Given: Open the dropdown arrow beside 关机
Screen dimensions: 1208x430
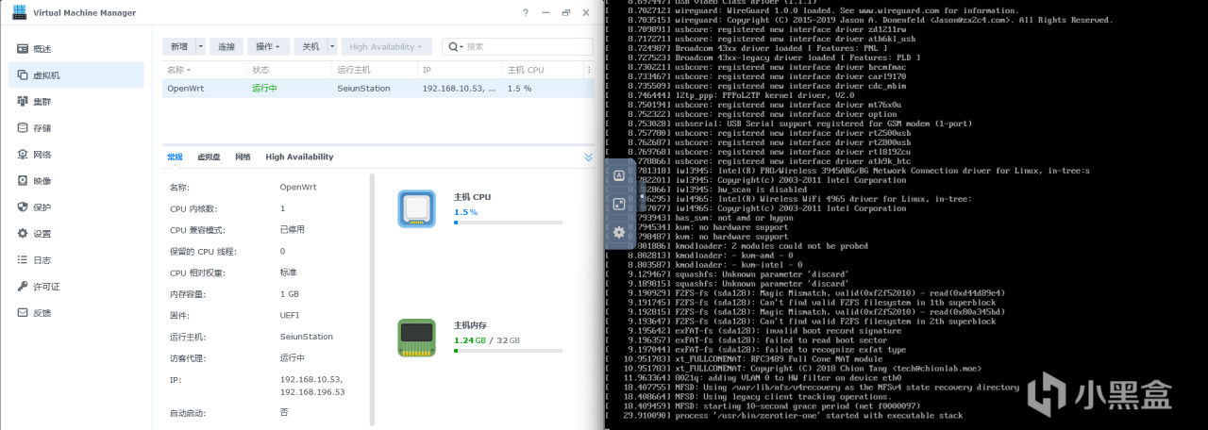Looking at the screenshot, I should point(332,46).
